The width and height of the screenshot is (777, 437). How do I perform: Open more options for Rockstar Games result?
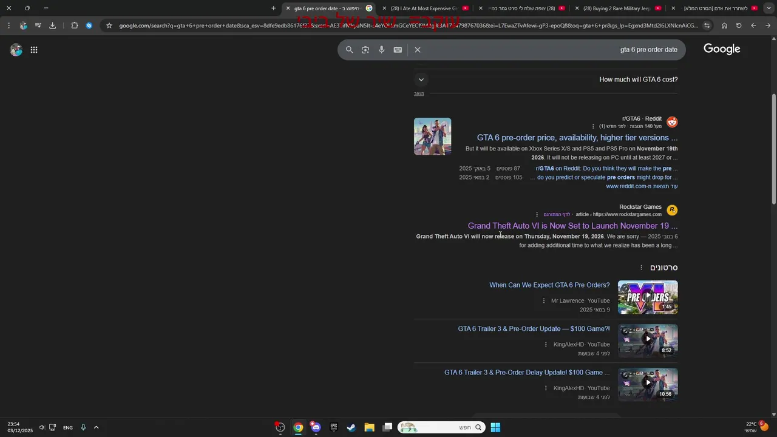tap(537, 214)
